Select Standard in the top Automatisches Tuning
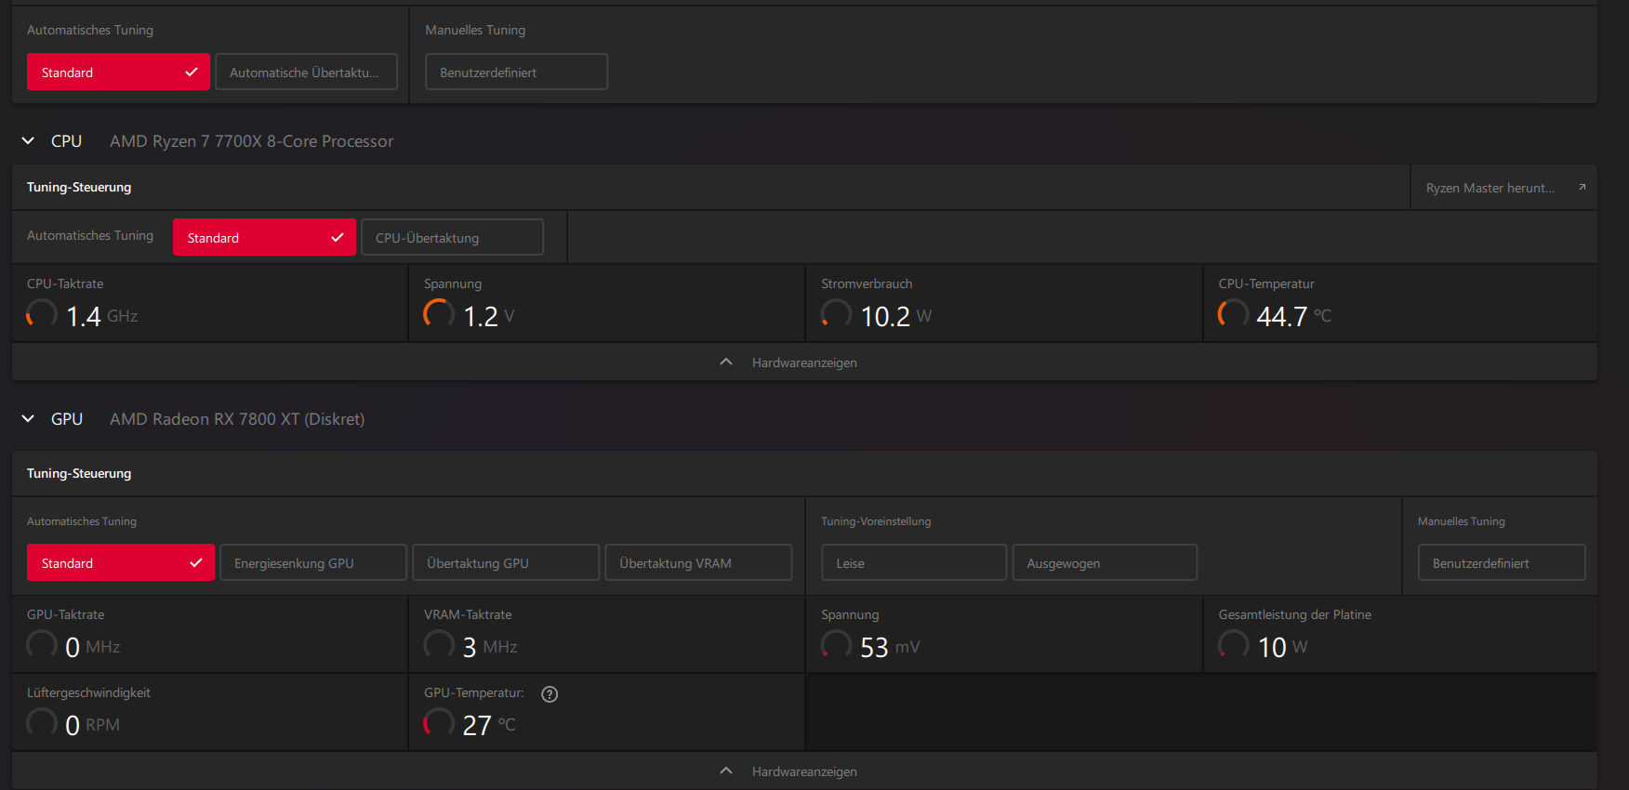The width and height of the screenshot is (1629, 790). [118, 72]
